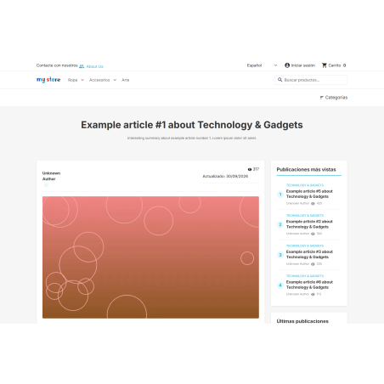Open the Arte menu item

(x=126, y=80)
